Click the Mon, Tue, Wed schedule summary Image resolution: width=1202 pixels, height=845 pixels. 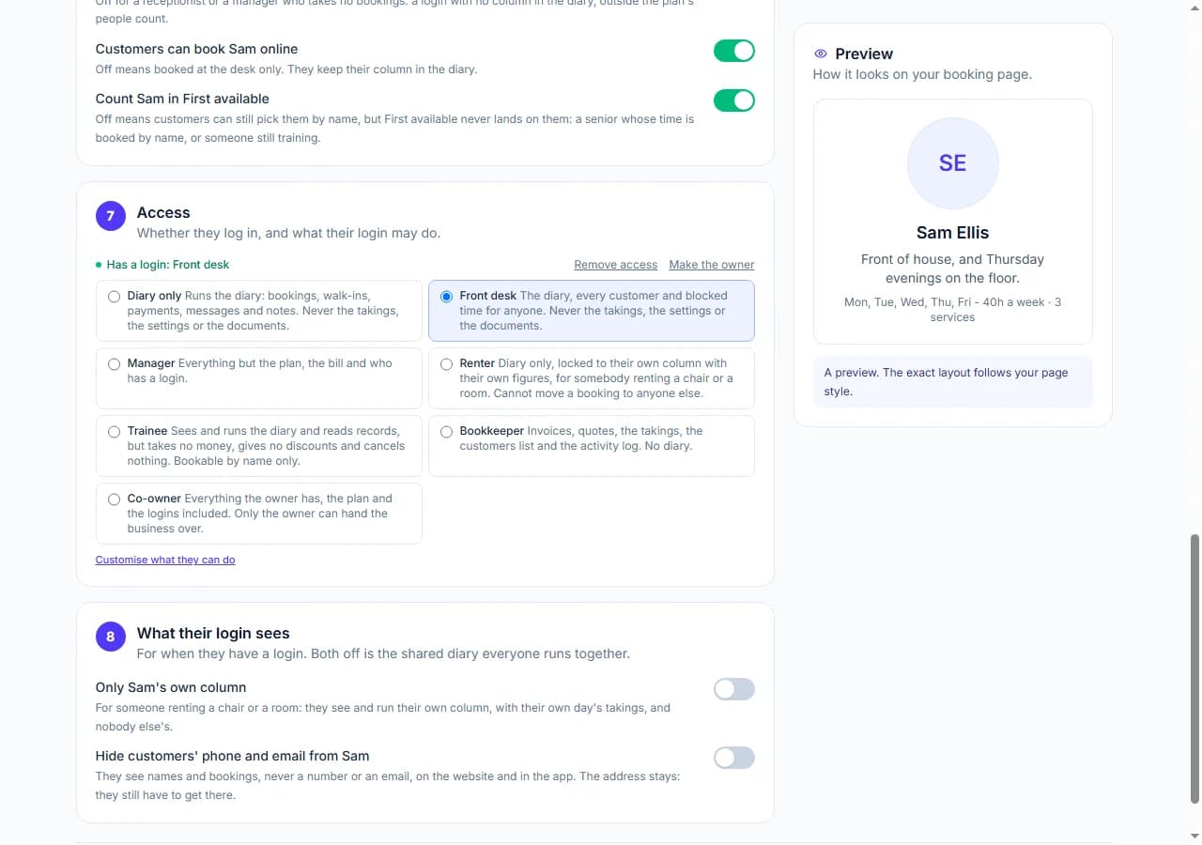coord(952,310)
